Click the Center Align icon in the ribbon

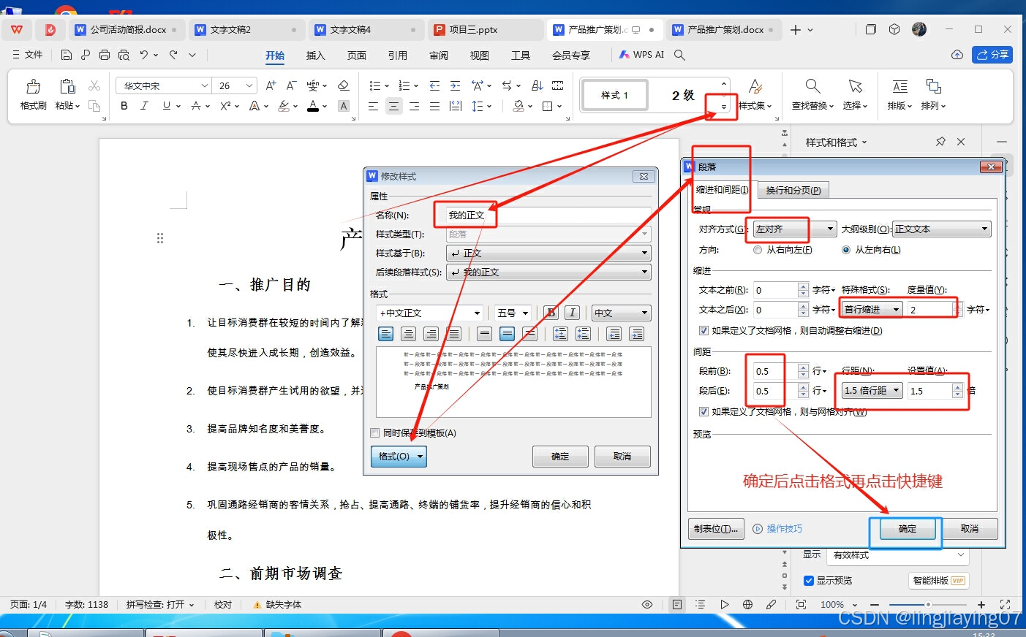(393, 106)
